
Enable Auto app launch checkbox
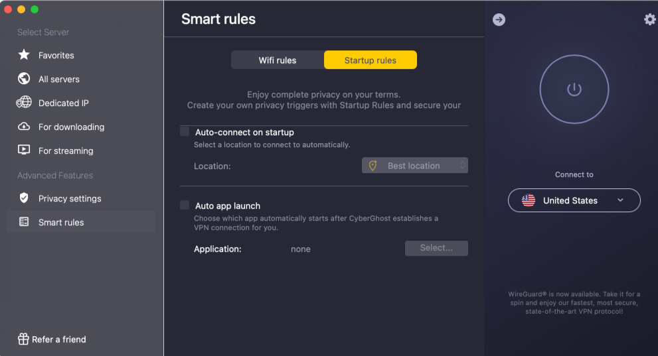click(185, 205)
